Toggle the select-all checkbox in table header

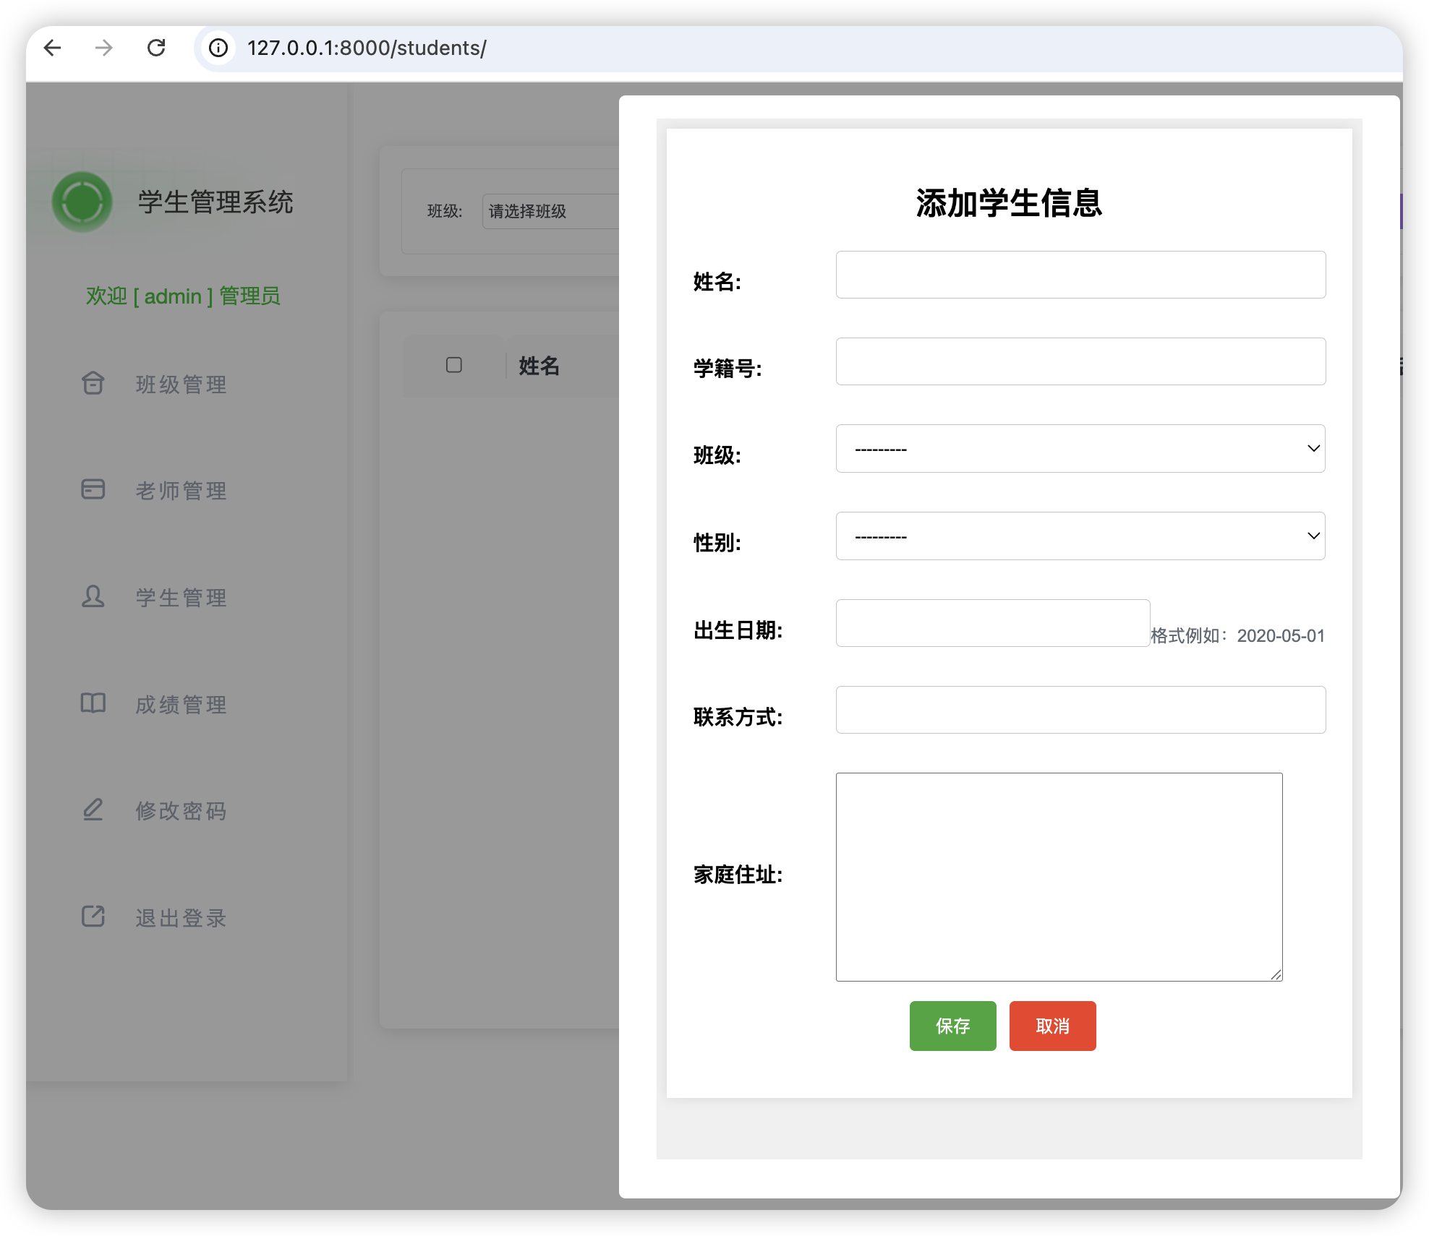(454, 365)
